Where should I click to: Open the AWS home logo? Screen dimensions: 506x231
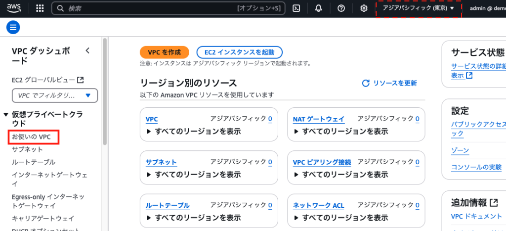[x=14, y=8]
